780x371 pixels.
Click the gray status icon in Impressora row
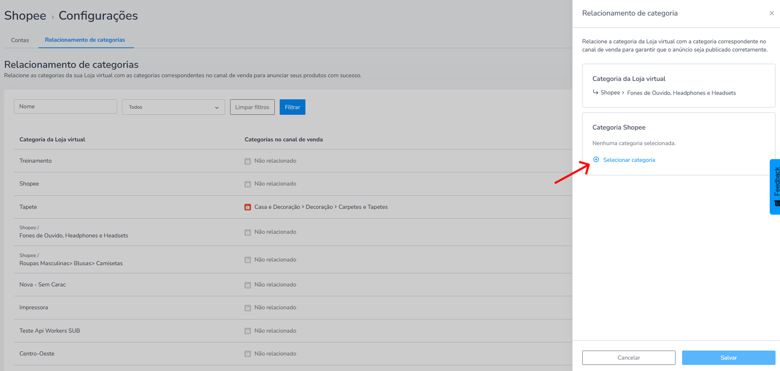tap(248, 308)
